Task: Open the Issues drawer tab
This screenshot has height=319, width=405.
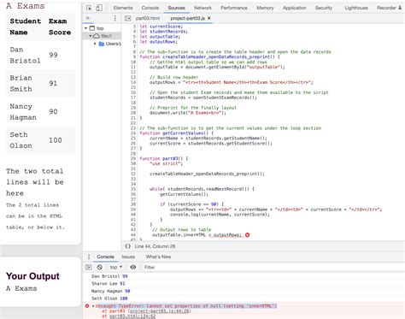Action: [128, 257]
